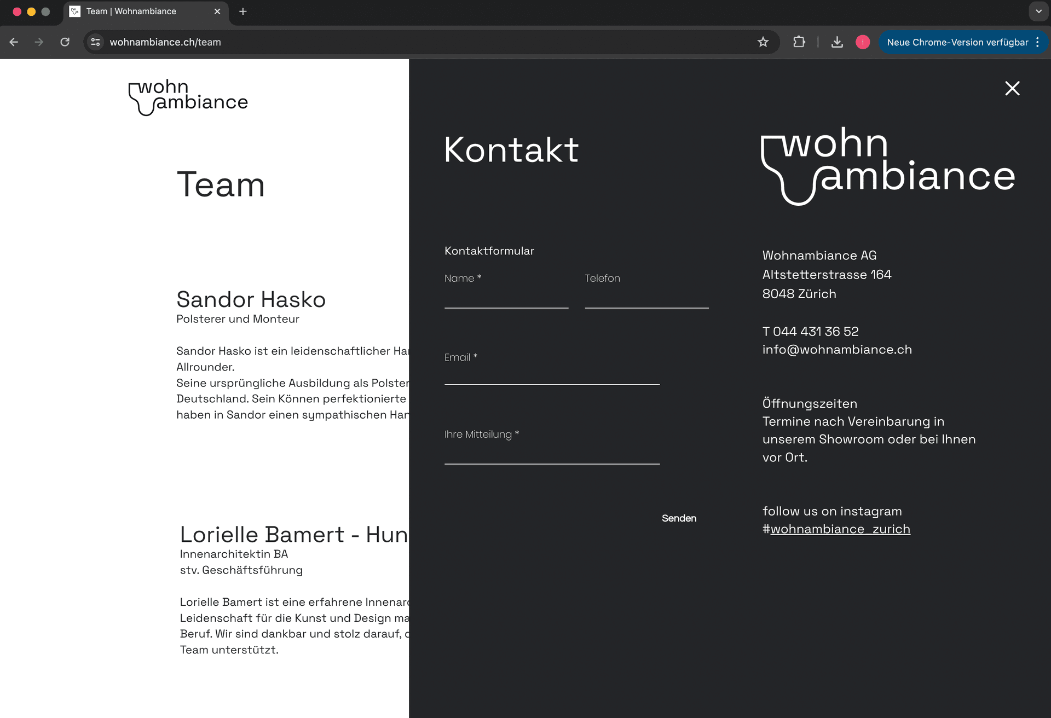Click the pink profile avatar icon
Image resolution: width=1051 pixels, height=718 pixels.
863,42
